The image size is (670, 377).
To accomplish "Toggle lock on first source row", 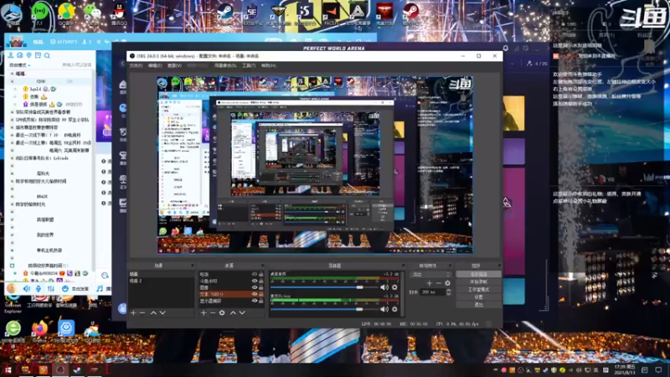I will coord(261,275).
